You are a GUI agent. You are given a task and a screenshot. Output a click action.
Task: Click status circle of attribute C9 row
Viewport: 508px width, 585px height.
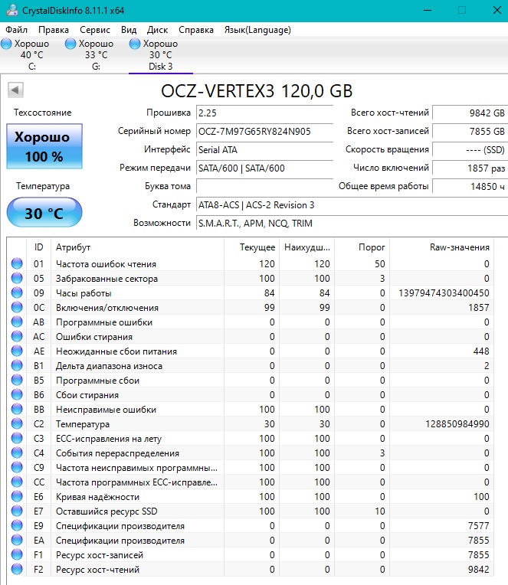click(x=17, y=468)
